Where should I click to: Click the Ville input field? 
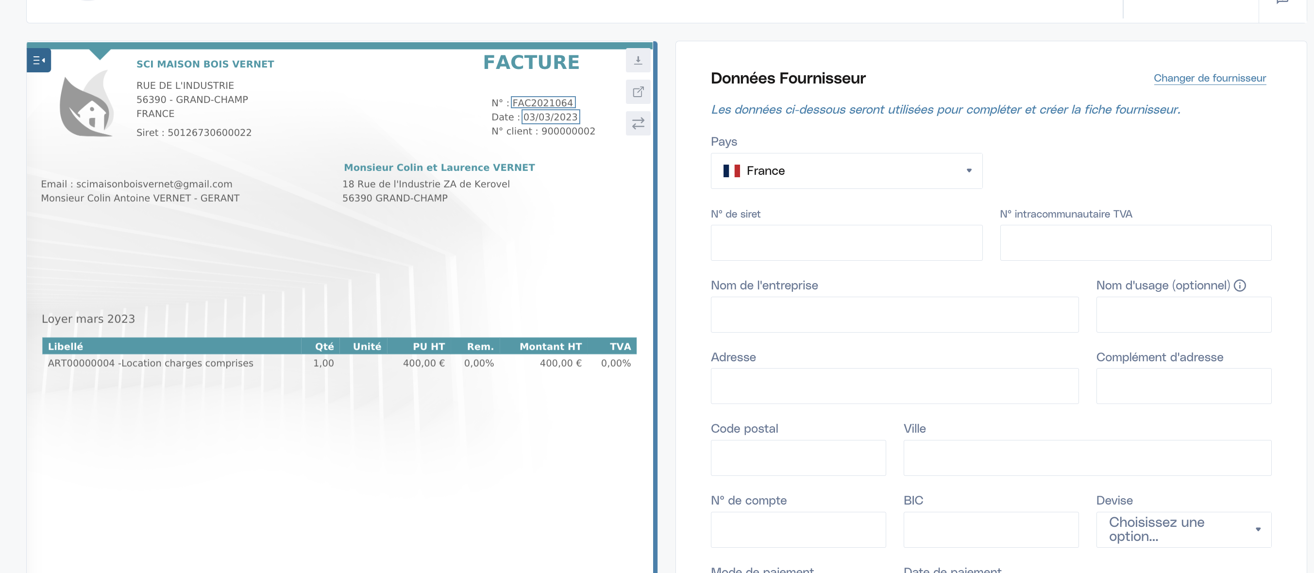click(x=1087, y=458)
